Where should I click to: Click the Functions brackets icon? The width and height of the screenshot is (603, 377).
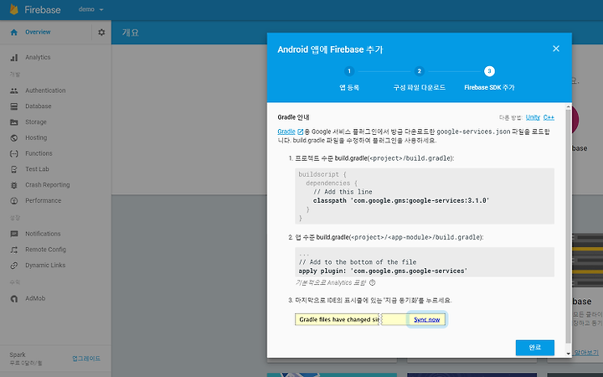pyautogui.click(x=14, y=153)
